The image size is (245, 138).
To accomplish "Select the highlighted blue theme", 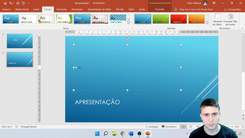I will coord(82,19).
